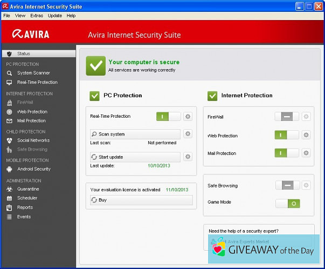Select Events in the Administration sidebar

click(24, 217)
